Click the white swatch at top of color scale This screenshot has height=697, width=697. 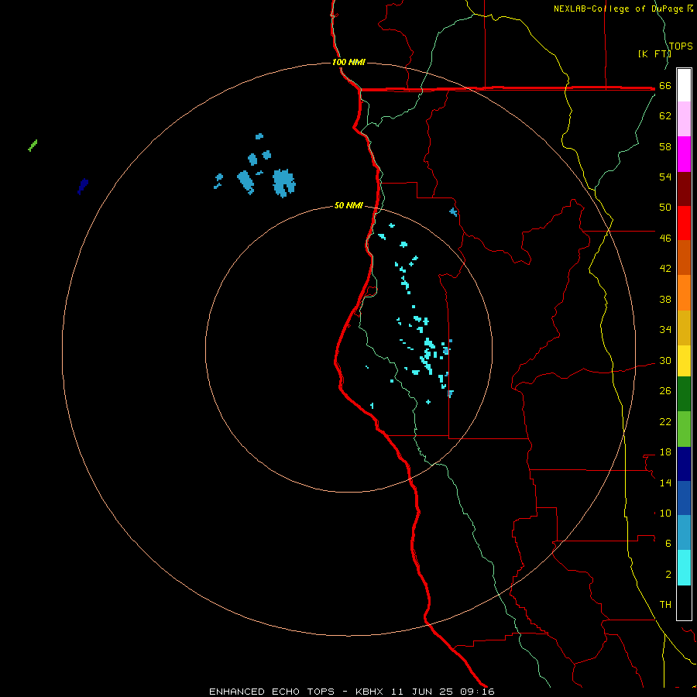(x=684, y=85)
